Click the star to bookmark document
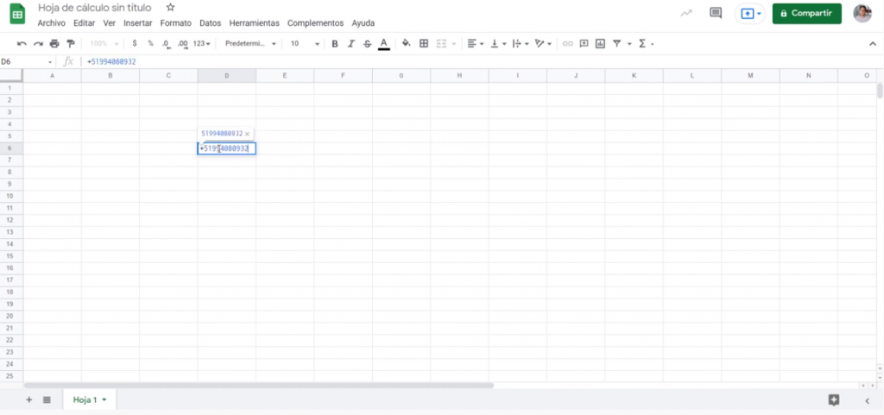This screenshot has height=415, width=884. [170, 8]
